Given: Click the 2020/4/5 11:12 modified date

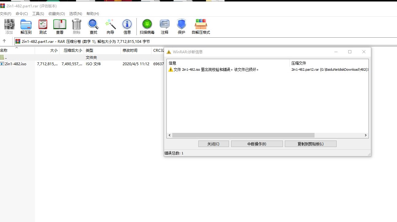Looking at the screenshot, I should [x=136, y=64].
